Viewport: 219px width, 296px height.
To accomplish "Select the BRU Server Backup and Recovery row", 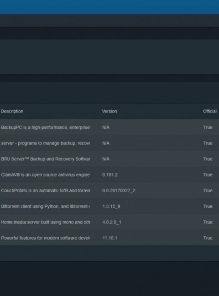I will [109, 159].
